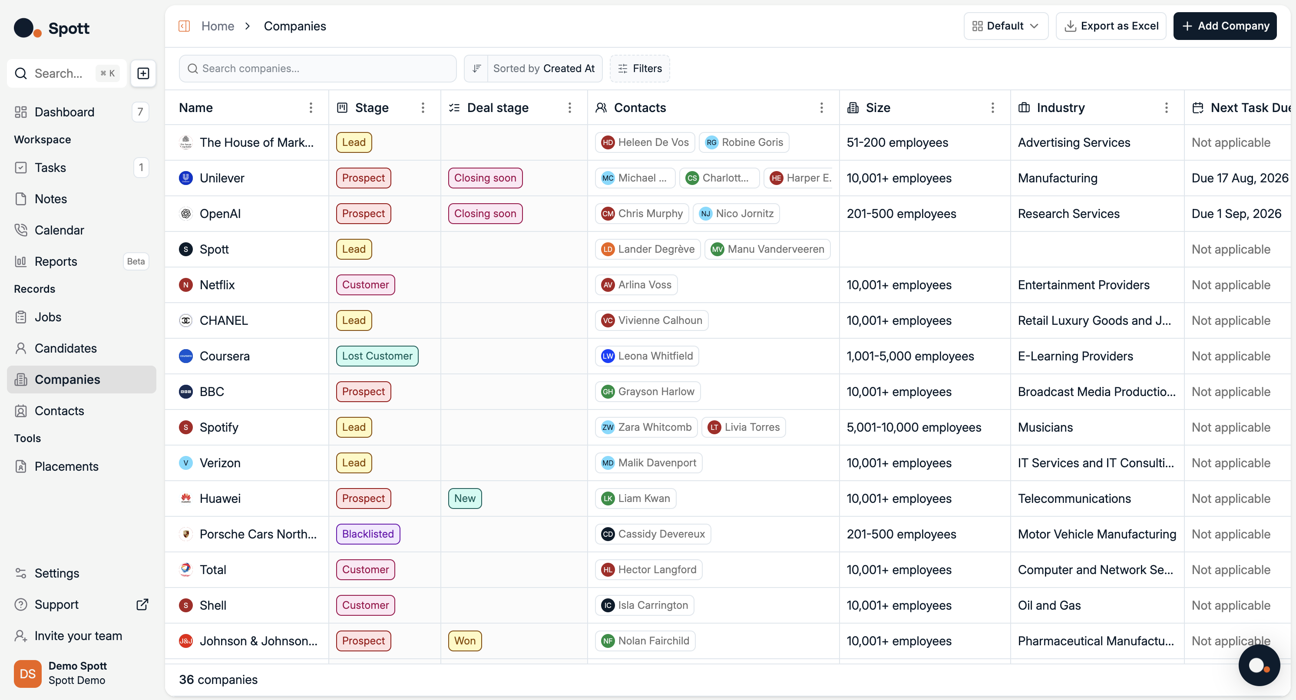Image resolution: width=1296 pixels, height=700 pixels.
Task: Click the Verizon company avatar
Action: click(x=185, y=463)
